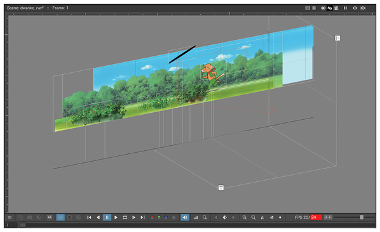380x232 pixels.
Task: Click the flip vertically triangle icon
Action: coord(272,217)
